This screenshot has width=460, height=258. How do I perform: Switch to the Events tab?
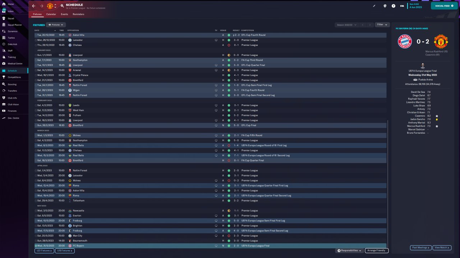click(x=64, y=14)
